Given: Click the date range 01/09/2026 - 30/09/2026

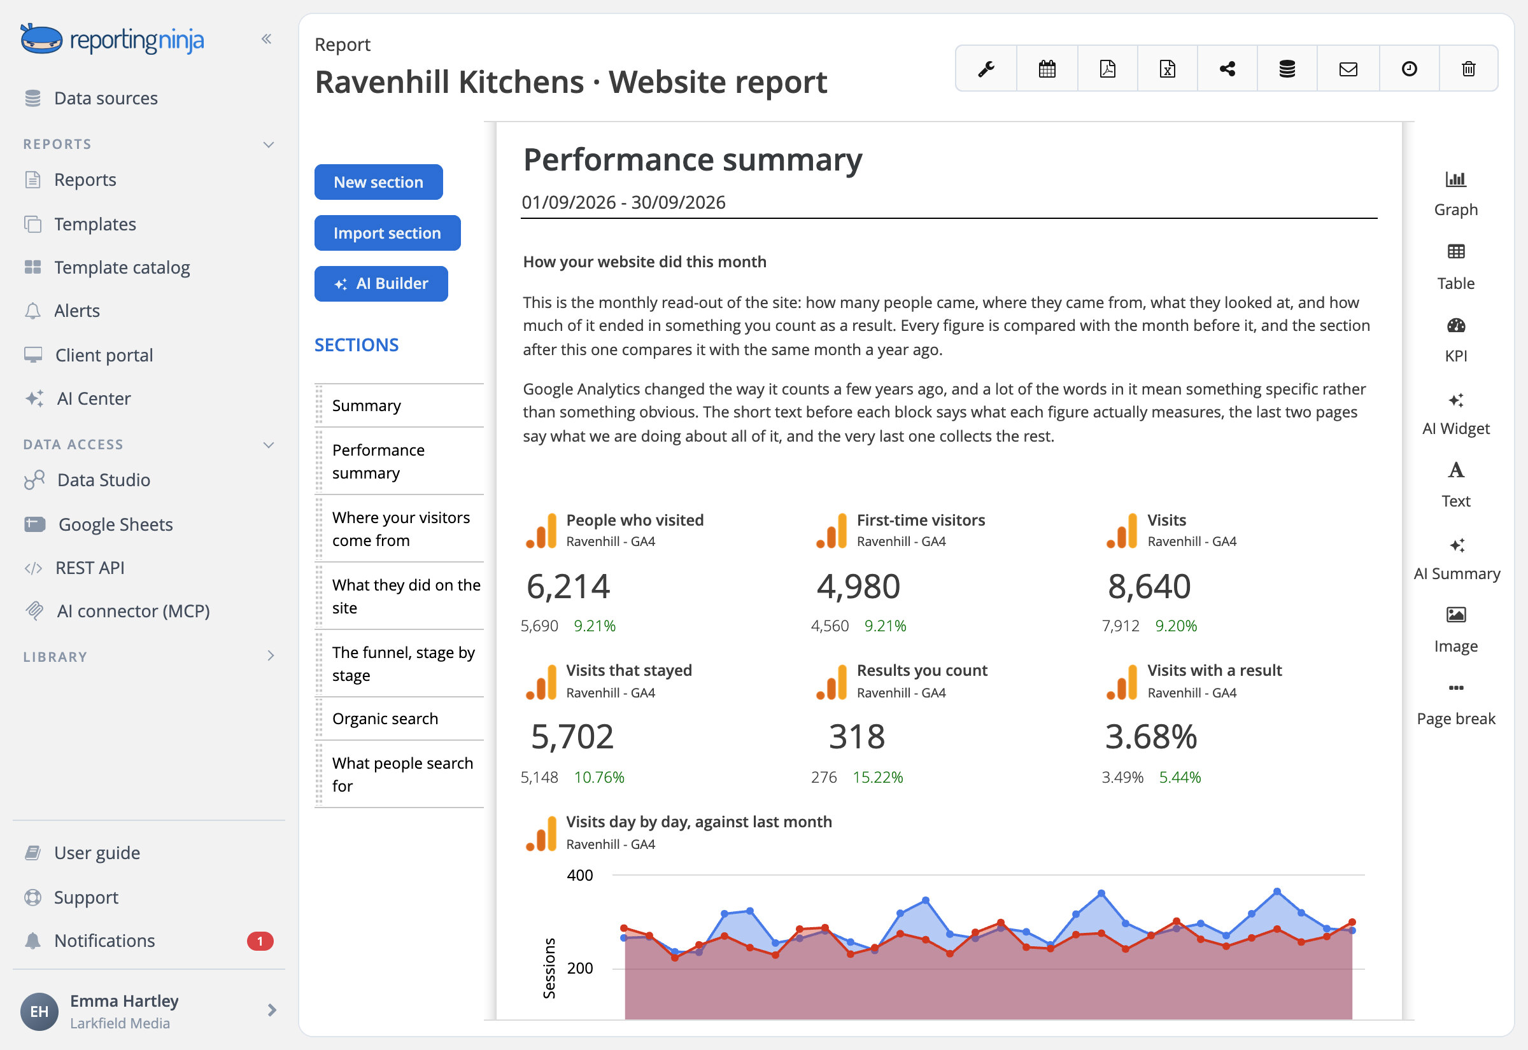Looking at the screenshot, I should click(623, 202).
